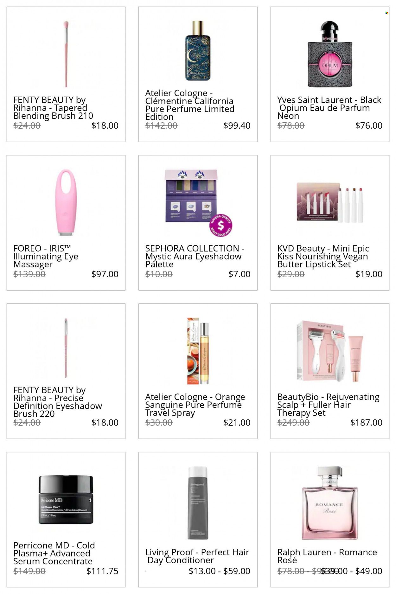View the BeautyBio scalp therapy set image
396x594 pixels.
[x=330, y=351]
